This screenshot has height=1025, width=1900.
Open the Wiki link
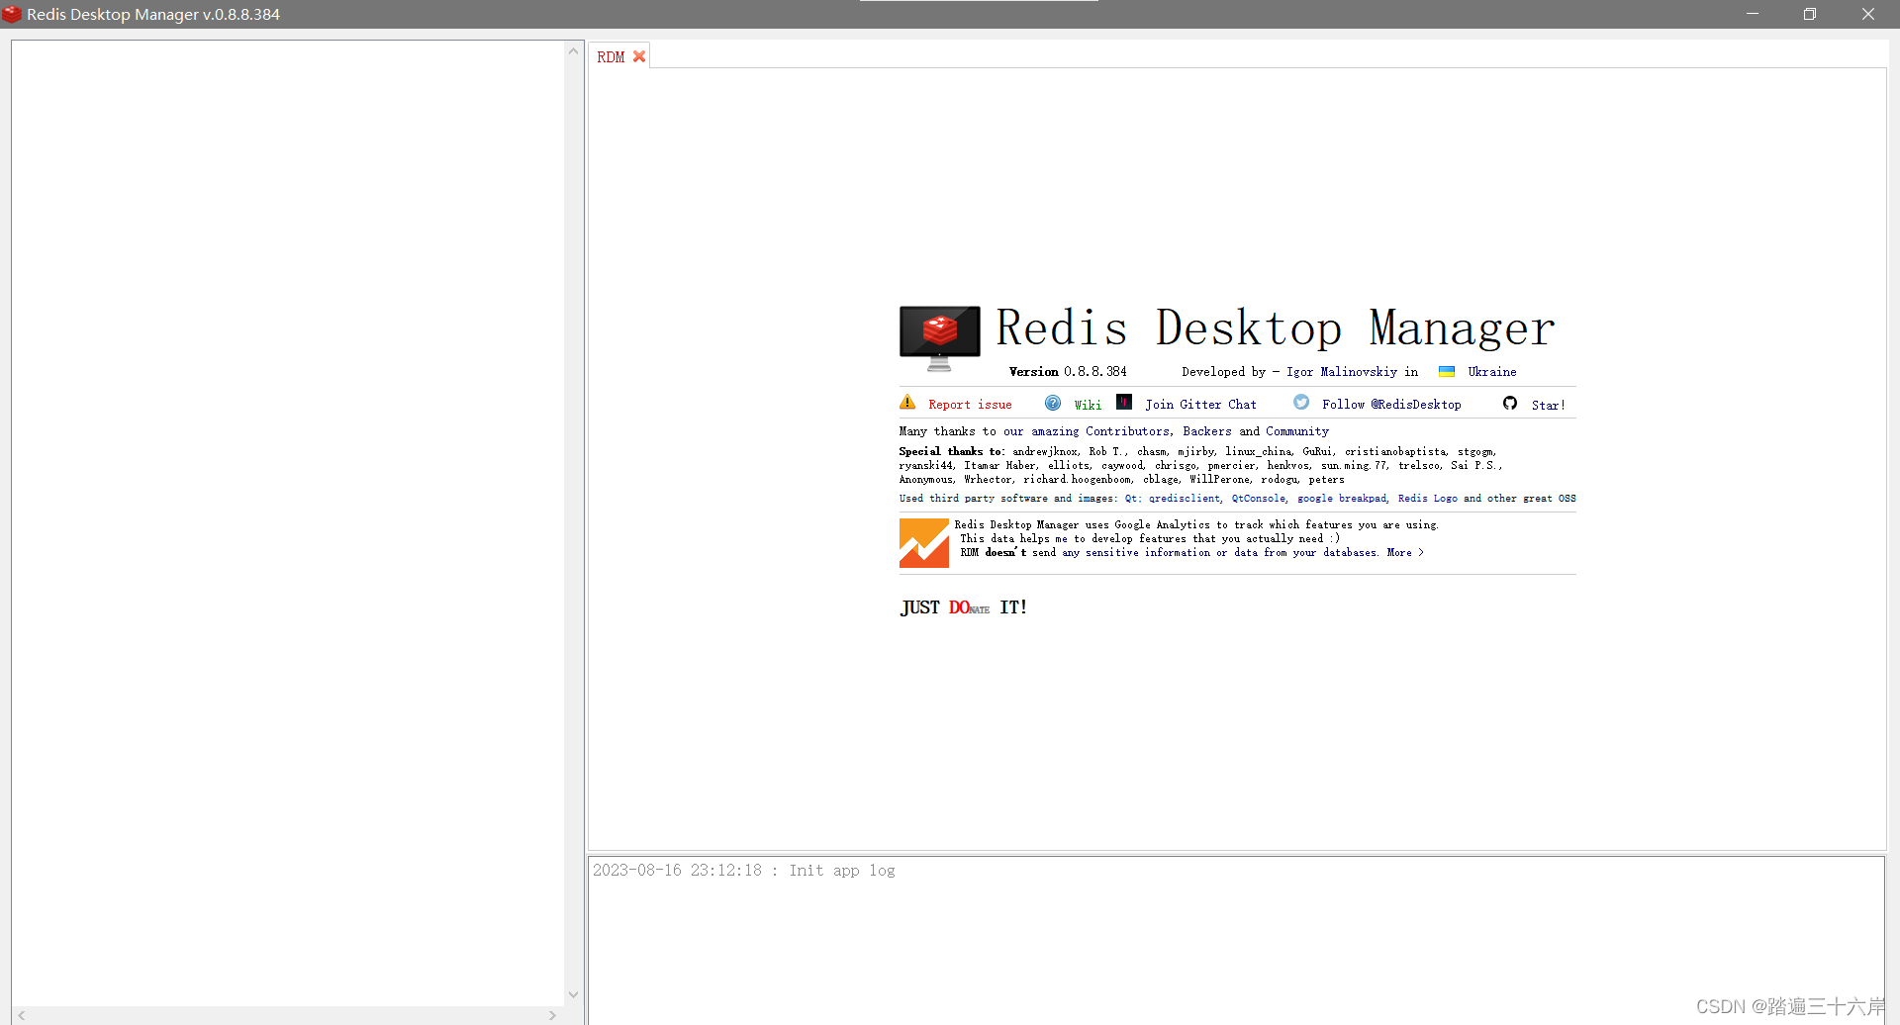click(x=1088, y=405)
